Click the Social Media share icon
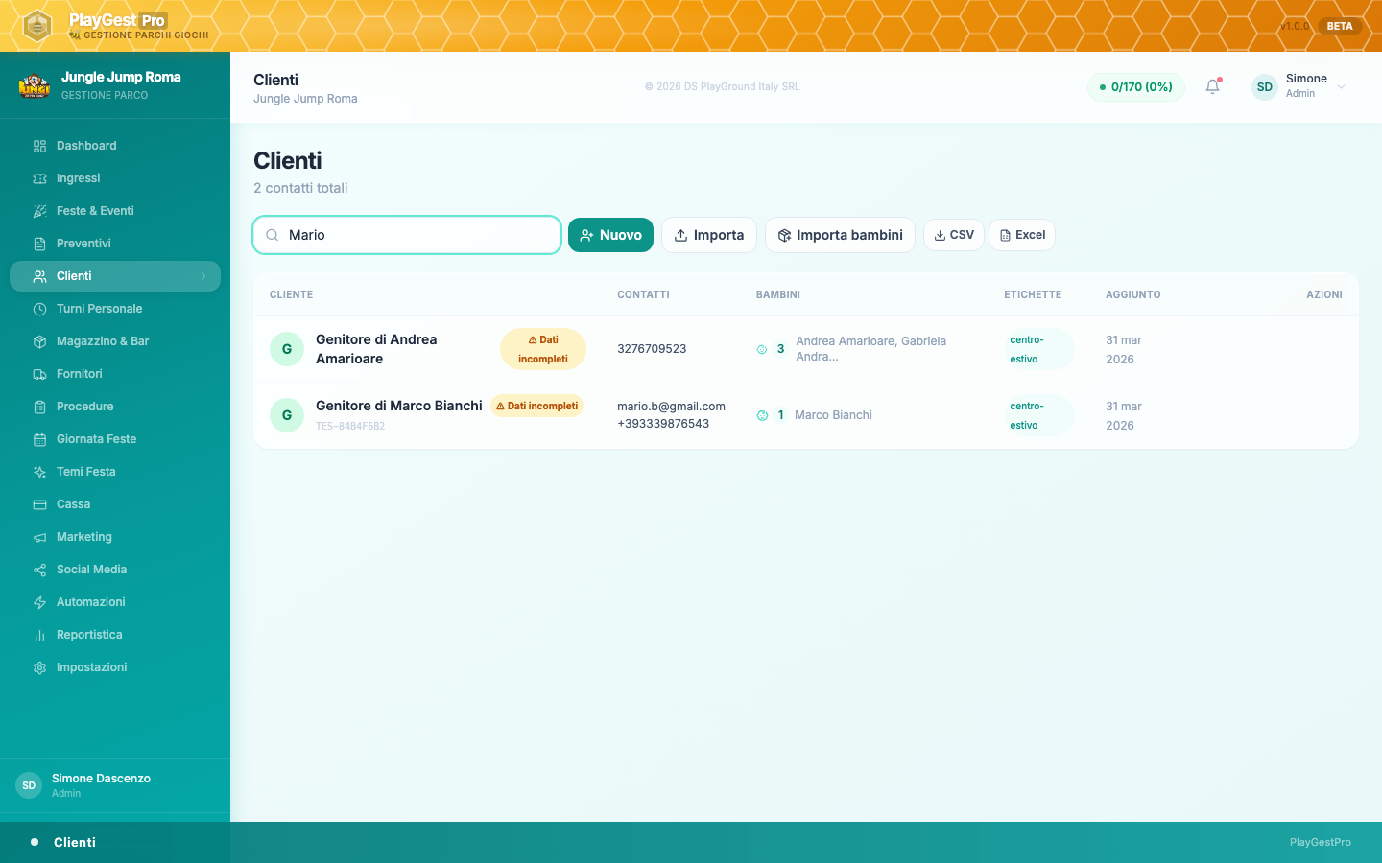The width and height of the screenshot is (1382, 863). pyautogui.click(x=39, y=570)
